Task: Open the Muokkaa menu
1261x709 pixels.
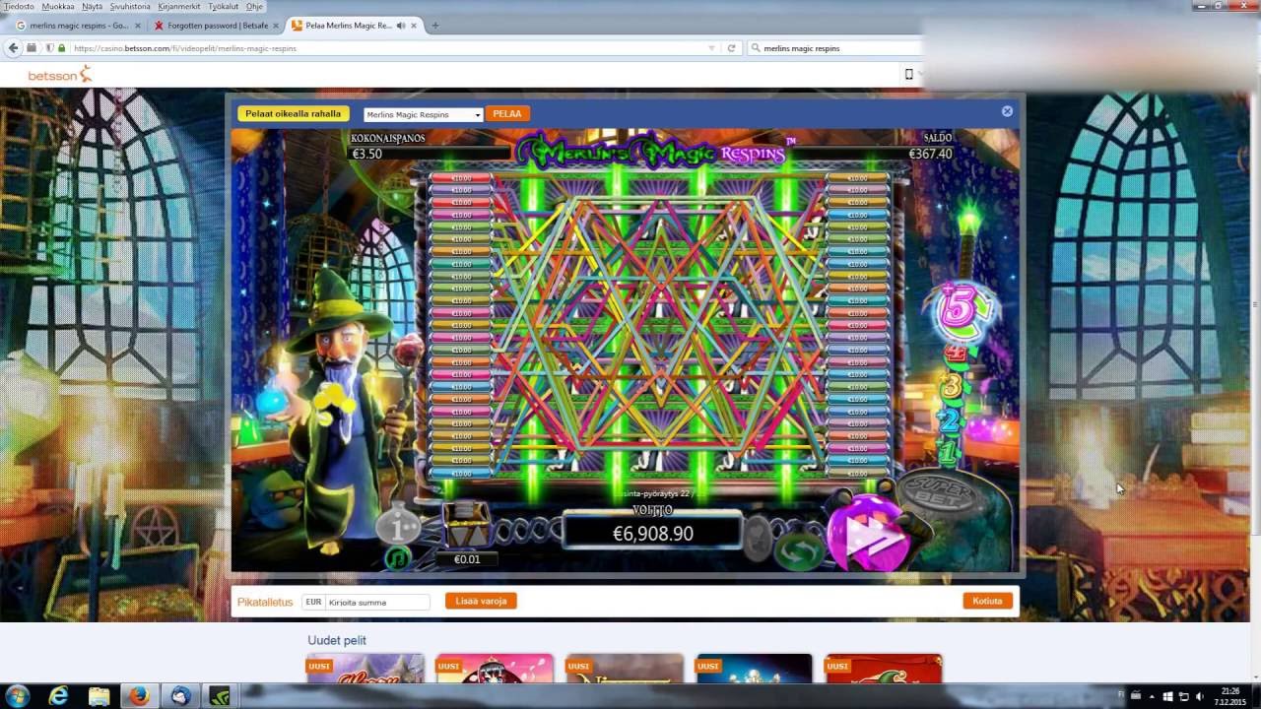Action: [58, 6]
